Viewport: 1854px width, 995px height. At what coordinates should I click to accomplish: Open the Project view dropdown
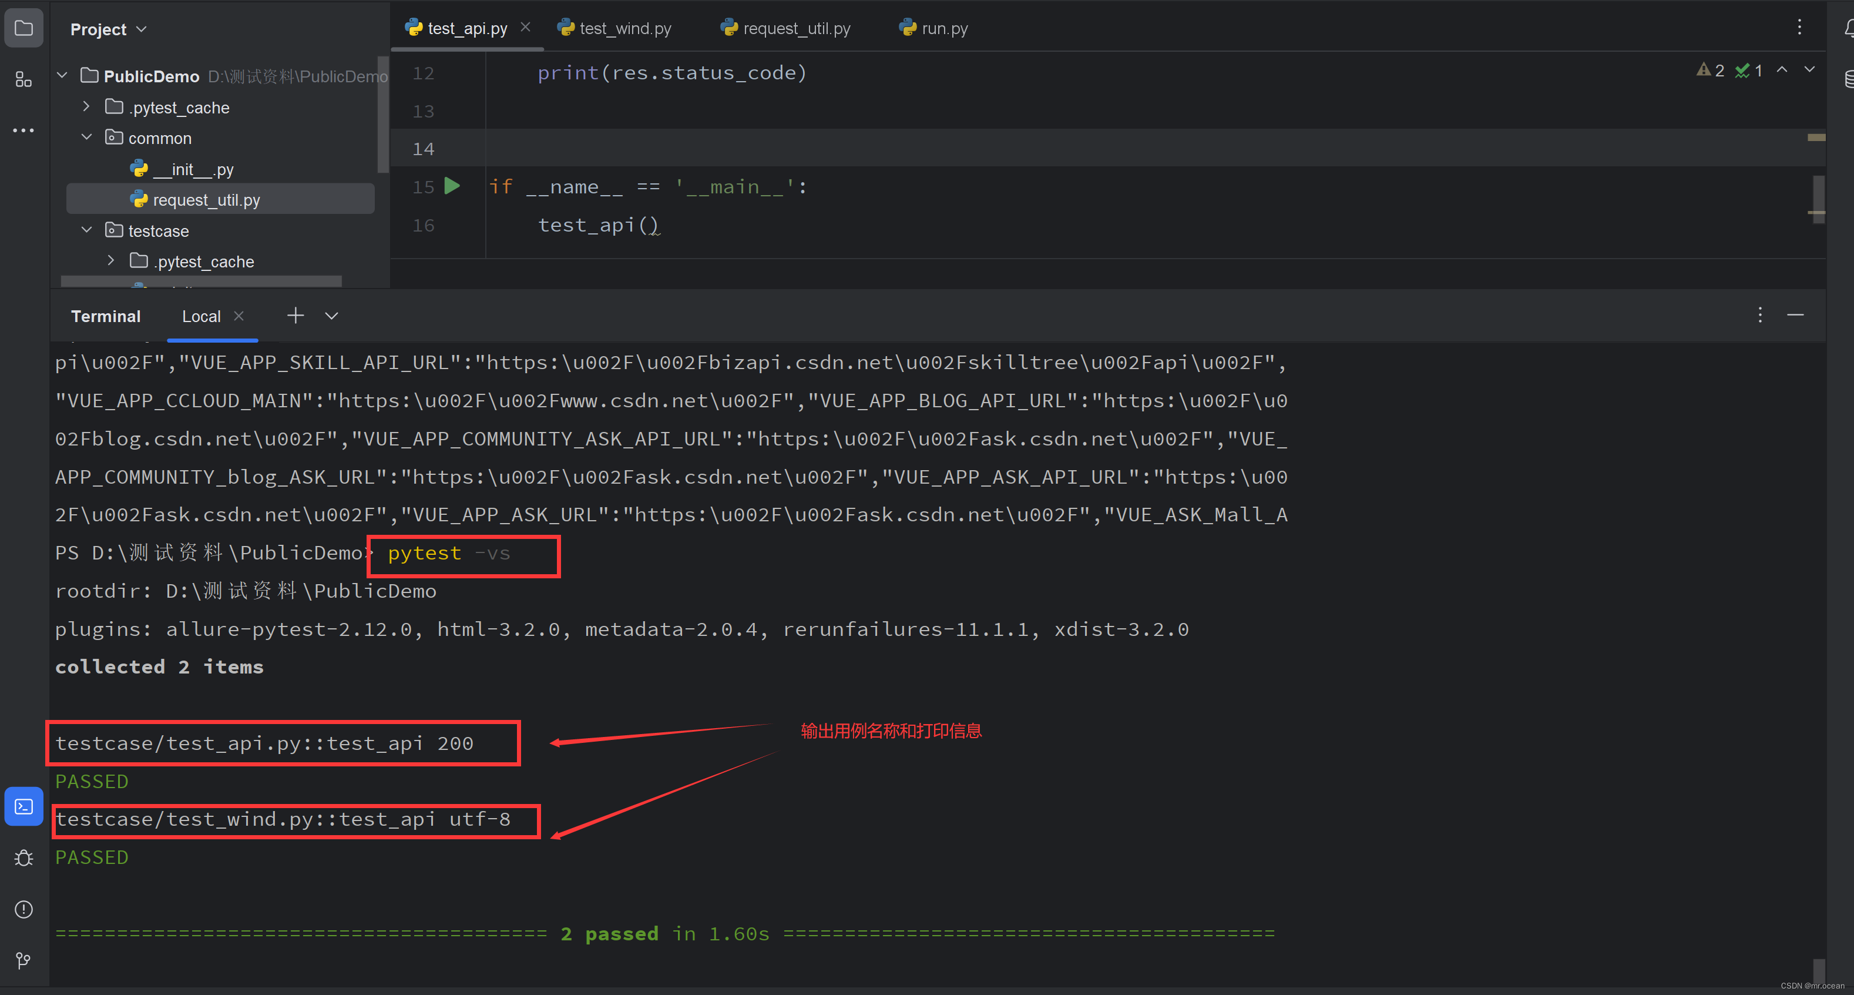[x=141, y=29]
